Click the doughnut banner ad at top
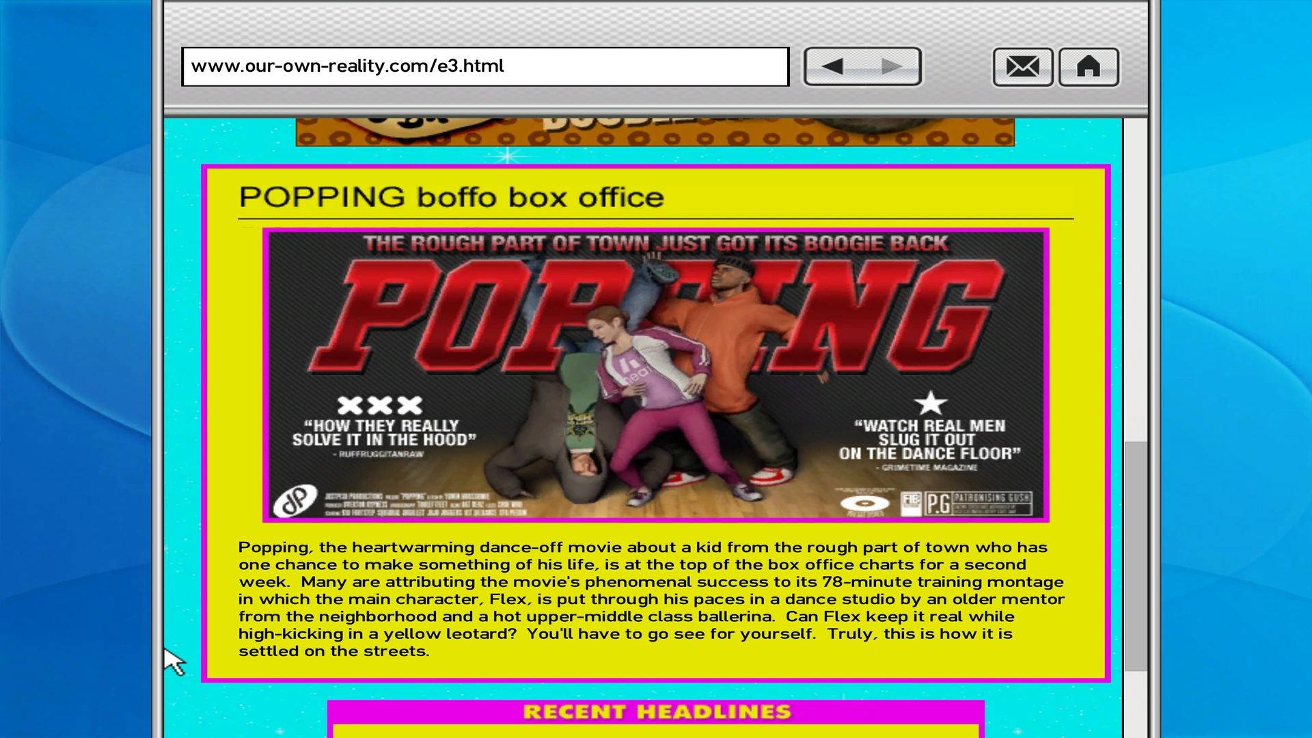Image resolution: width=1312 pixels, height=738 pixels. [x=655, y=132]
